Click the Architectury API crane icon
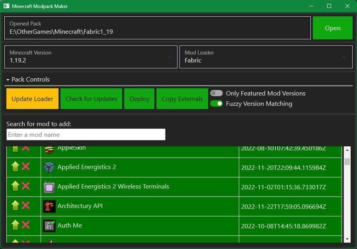357x249 pixels. pos(49,206)
